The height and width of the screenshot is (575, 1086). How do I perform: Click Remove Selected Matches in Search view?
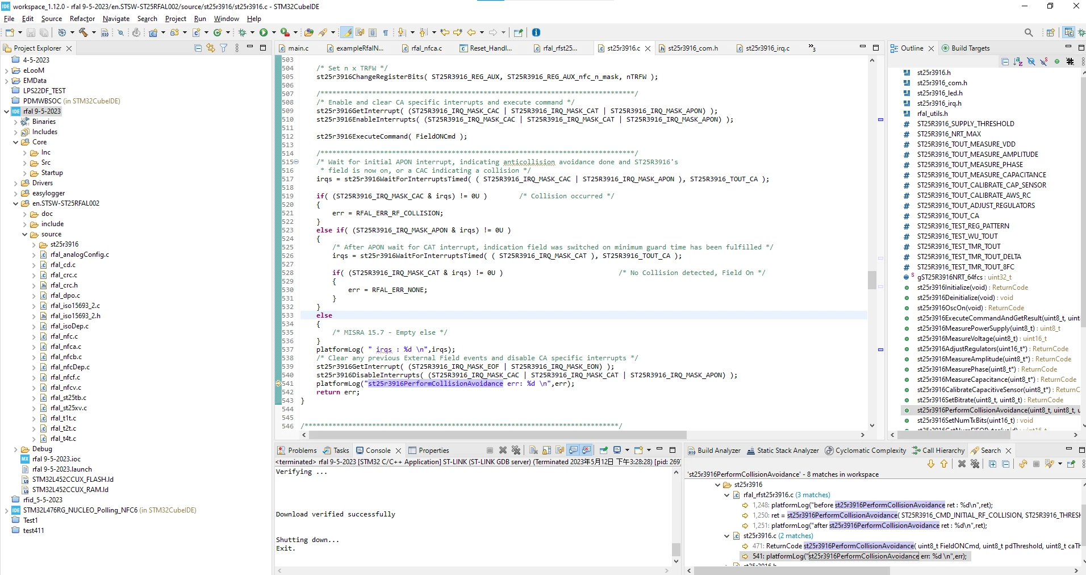coord(962,464)
